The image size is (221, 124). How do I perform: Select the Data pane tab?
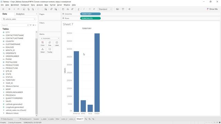(x=4, y=14)
